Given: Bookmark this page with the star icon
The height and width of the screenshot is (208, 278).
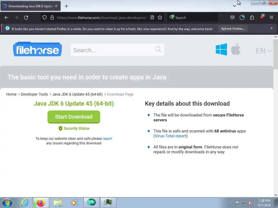Looking at the screenshot, I should 160,17.
